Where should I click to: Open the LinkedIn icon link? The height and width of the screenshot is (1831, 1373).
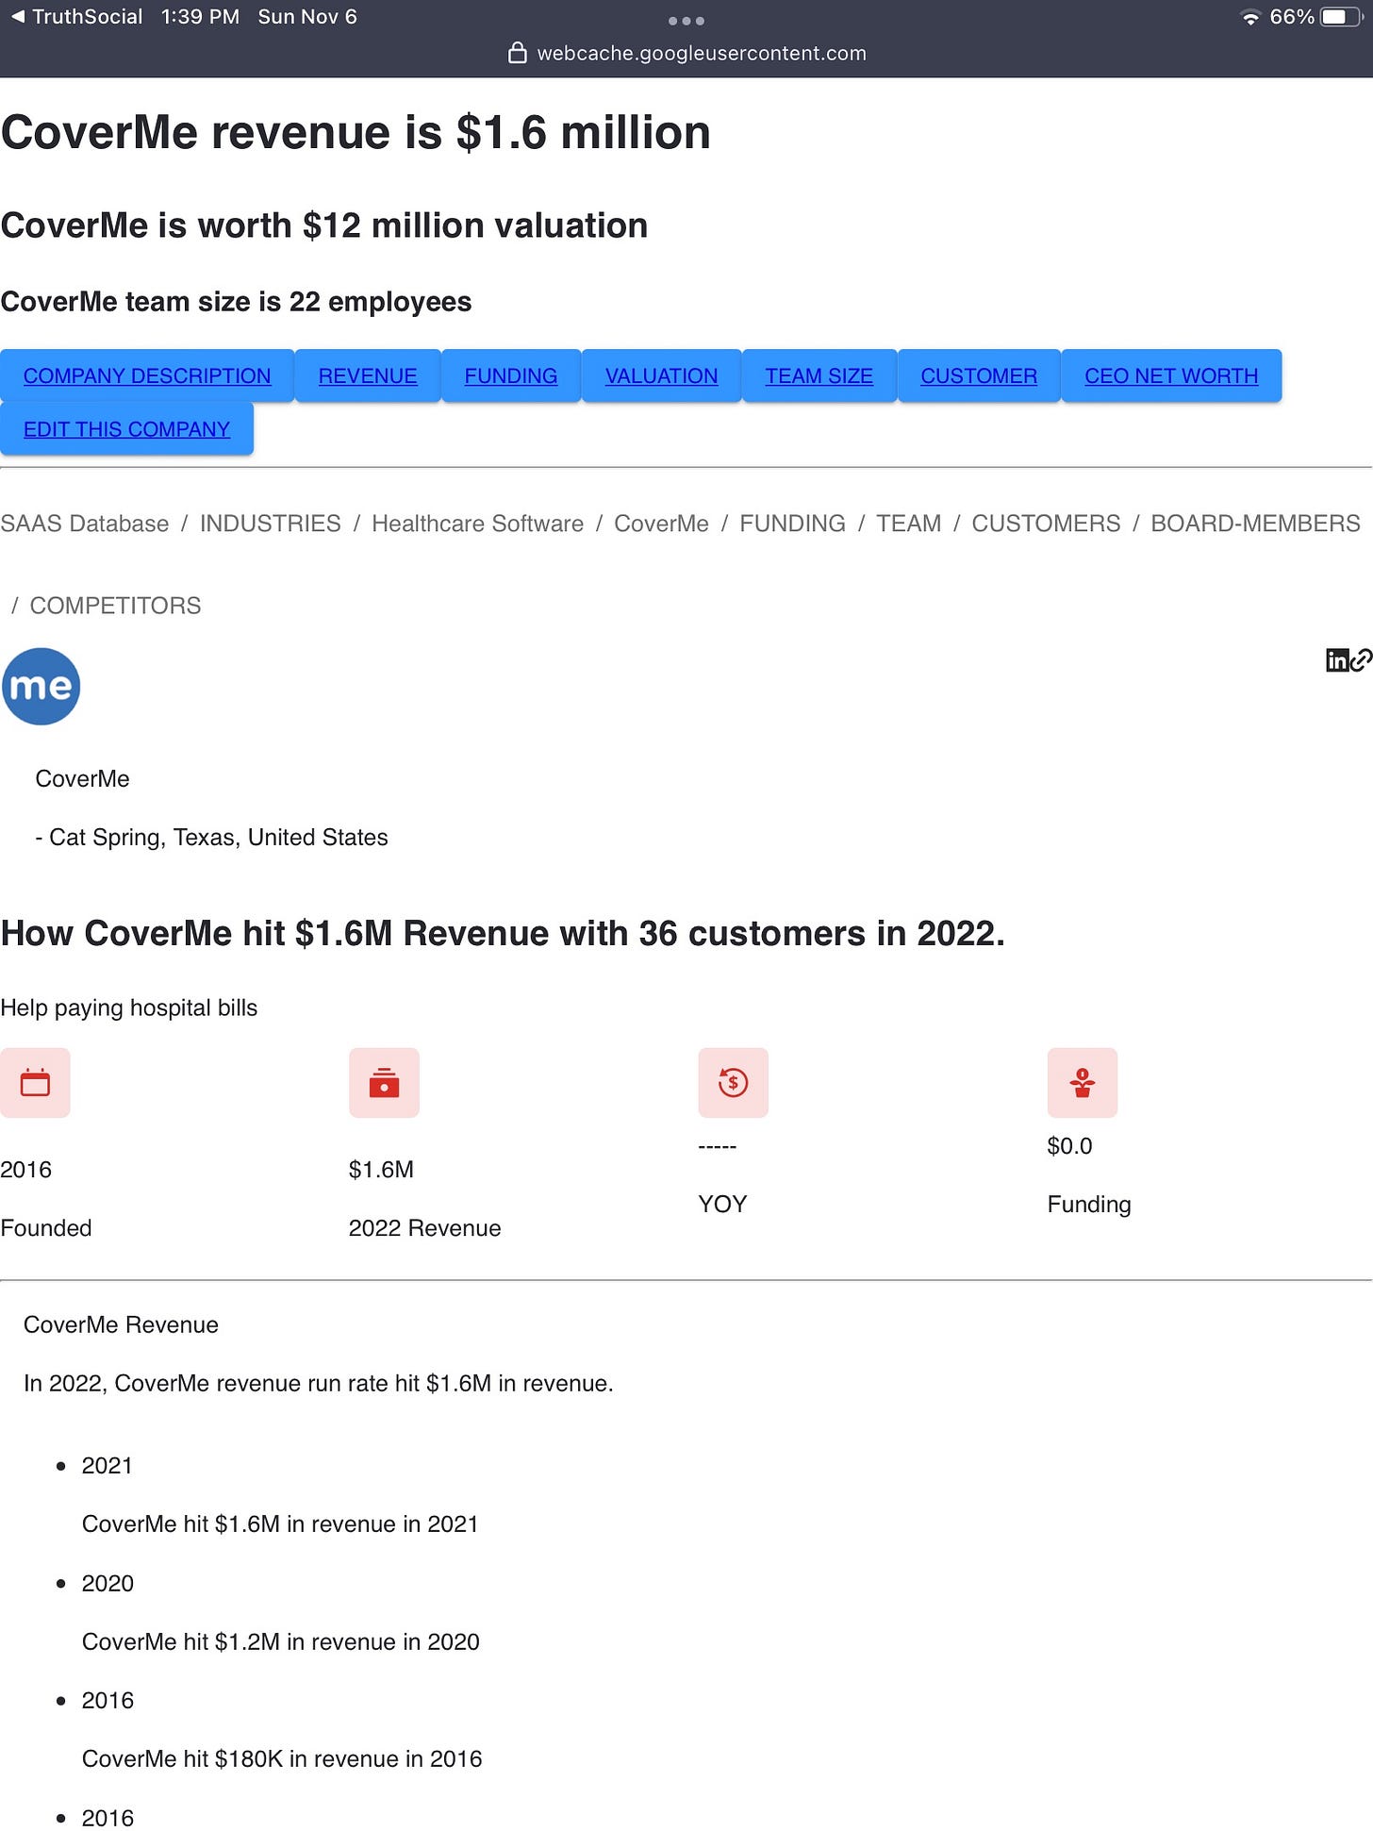click(x=1336, y=660)
